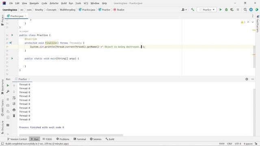Screen dimensions: 260x146
Task: Open the IDE updates icon
Action: coord(251,10)
